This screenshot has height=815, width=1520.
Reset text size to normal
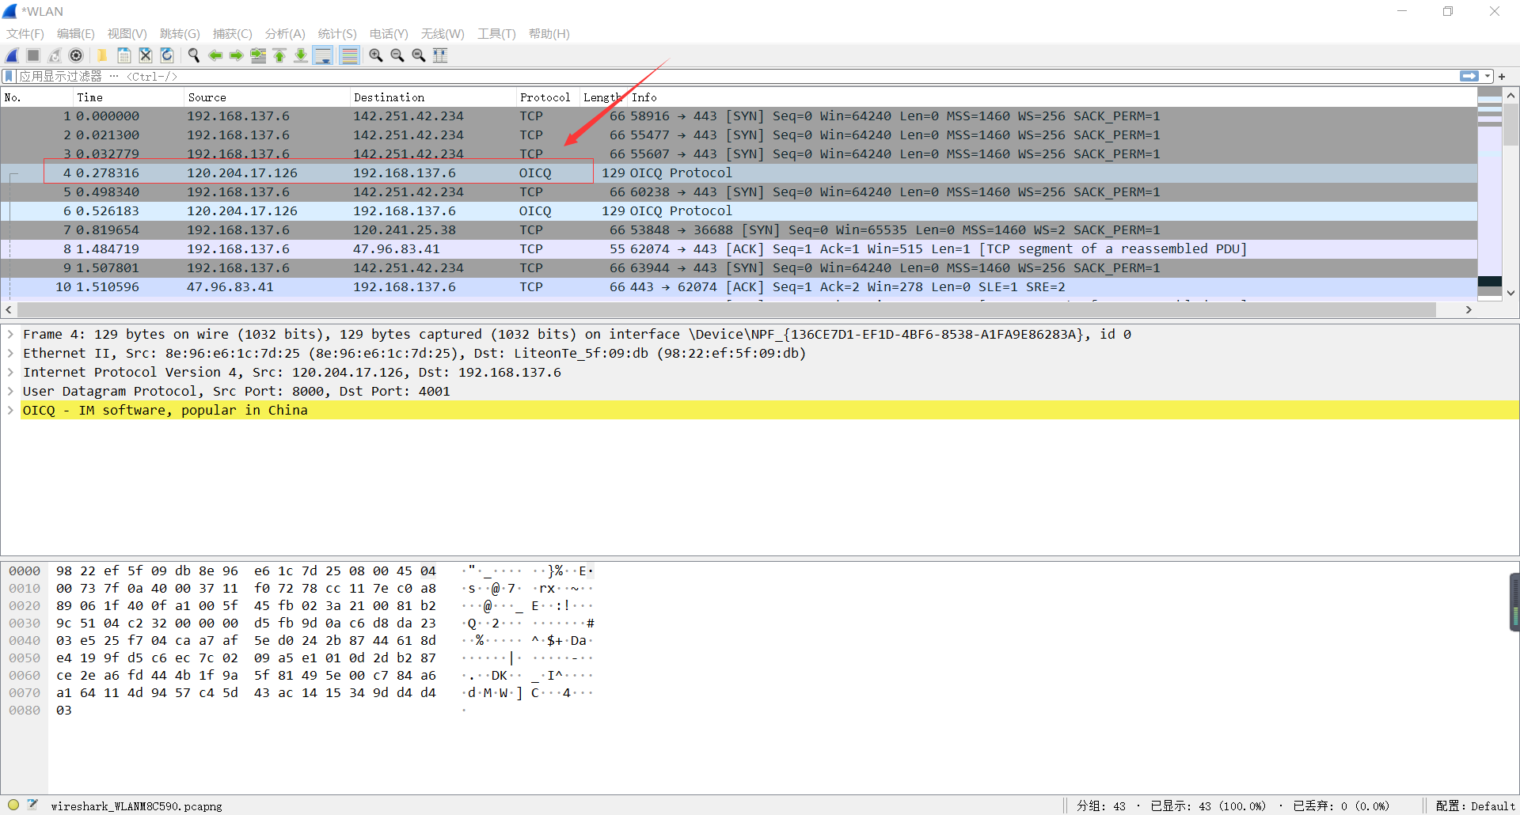click(x=419, y=55)
